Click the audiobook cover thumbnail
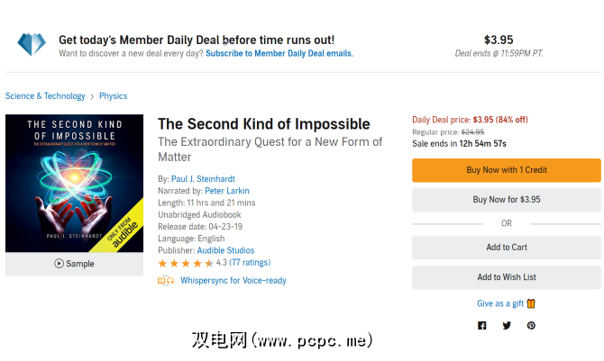Image resolution: width=604 pixels, height=361 pixels. [x=74, y=183]
